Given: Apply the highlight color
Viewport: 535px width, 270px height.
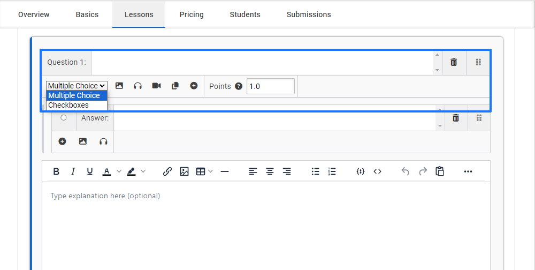Looking at the screenshot, I should pos(132,171).
